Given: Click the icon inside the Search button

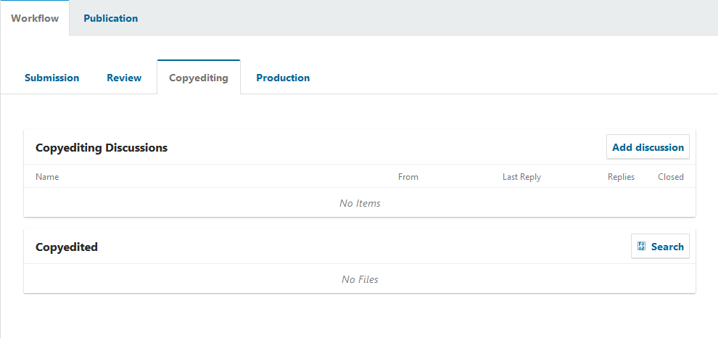Looking at the screenshot, I should pyautogui.click(x=641, y=247).
